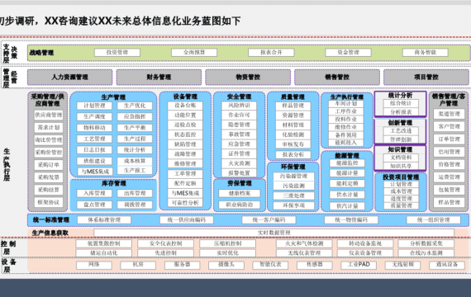Select the 销售管控 block
Viewport: 471px width, 297px height.
(x=337, y=78)
